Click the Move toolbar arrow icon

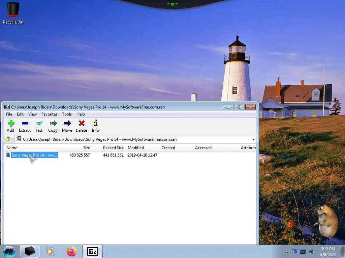point(67,123)
